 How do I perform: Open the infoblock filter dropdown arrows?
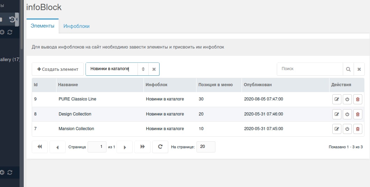[143, 69]
